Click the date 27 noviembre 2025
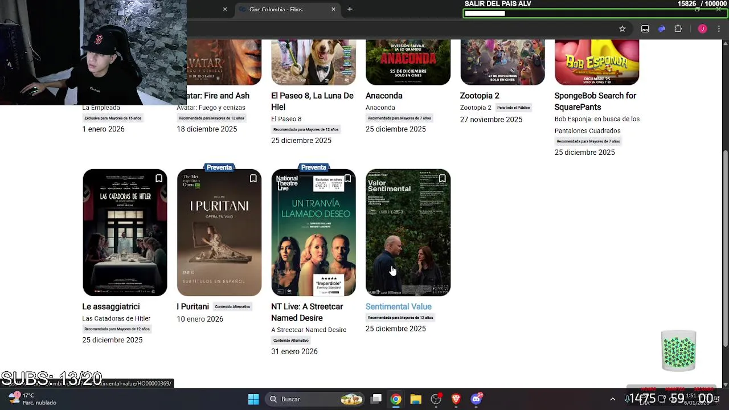 491,120
